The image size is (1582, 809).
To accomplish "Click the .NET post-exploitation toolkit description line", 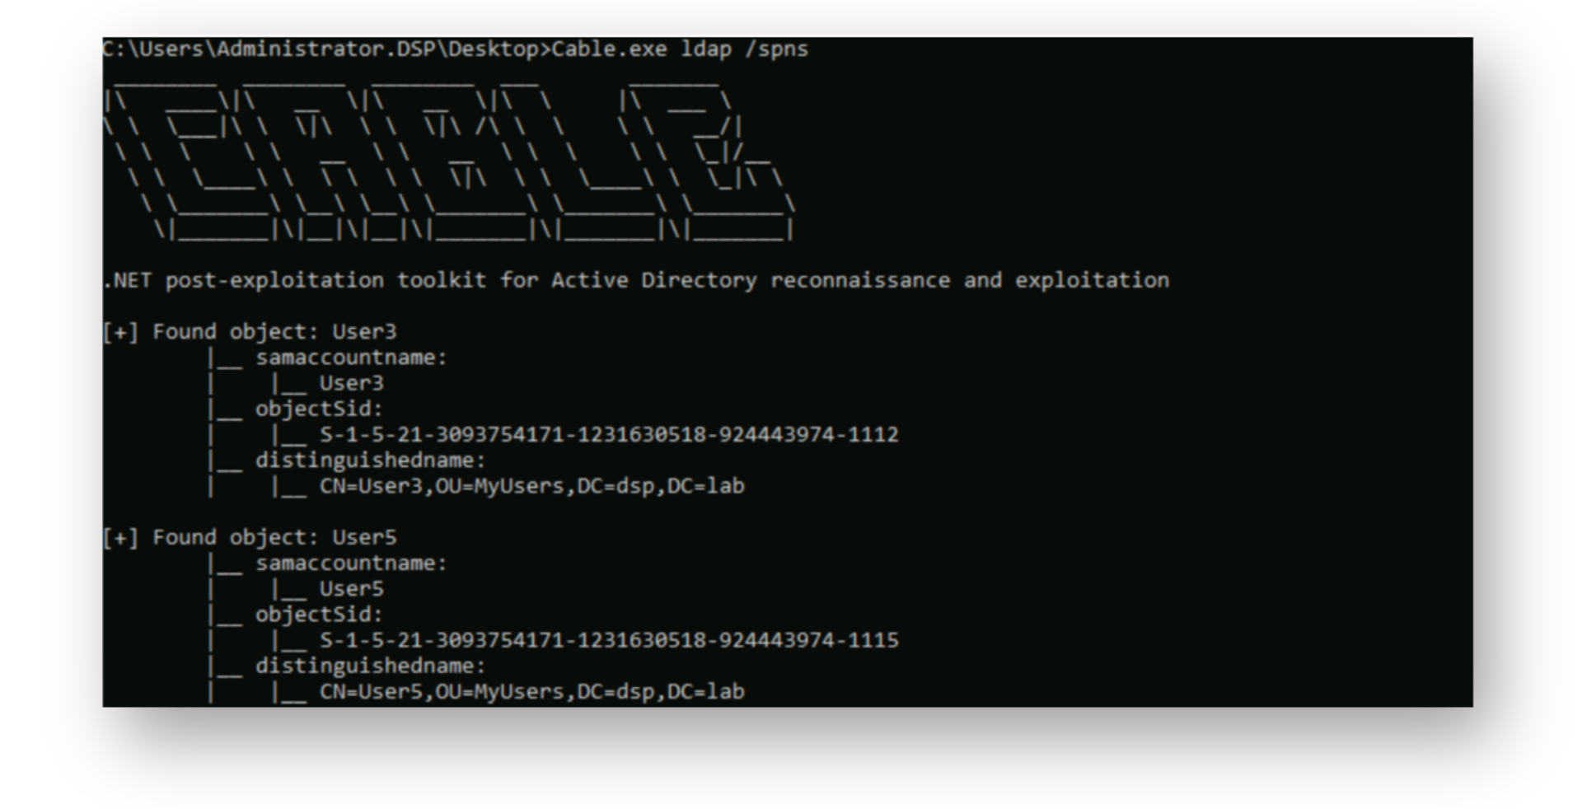I will (636, 281).
